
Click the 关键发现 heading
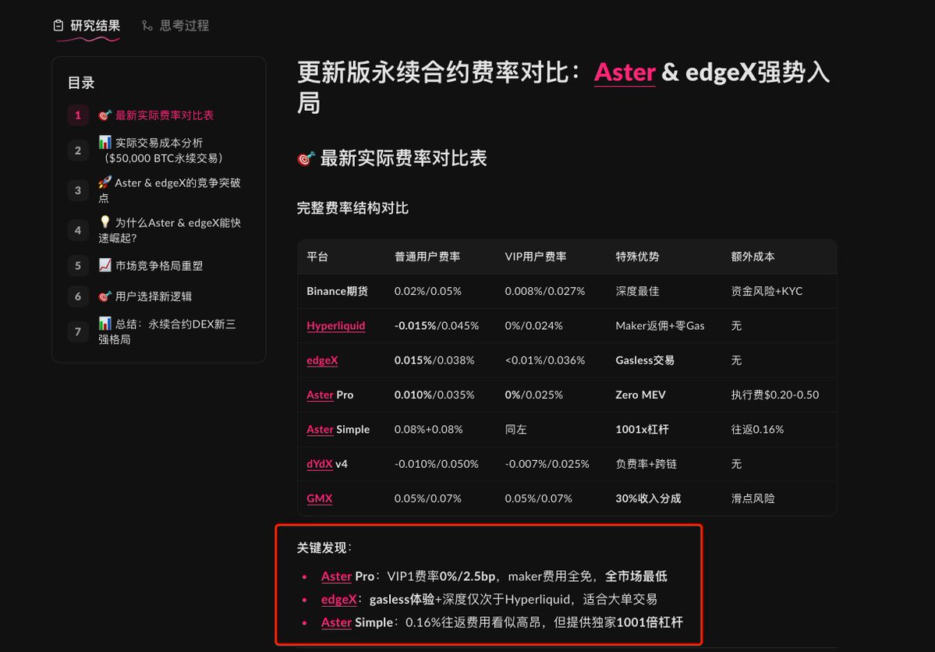pyautogui.click(x=324, y=547)
